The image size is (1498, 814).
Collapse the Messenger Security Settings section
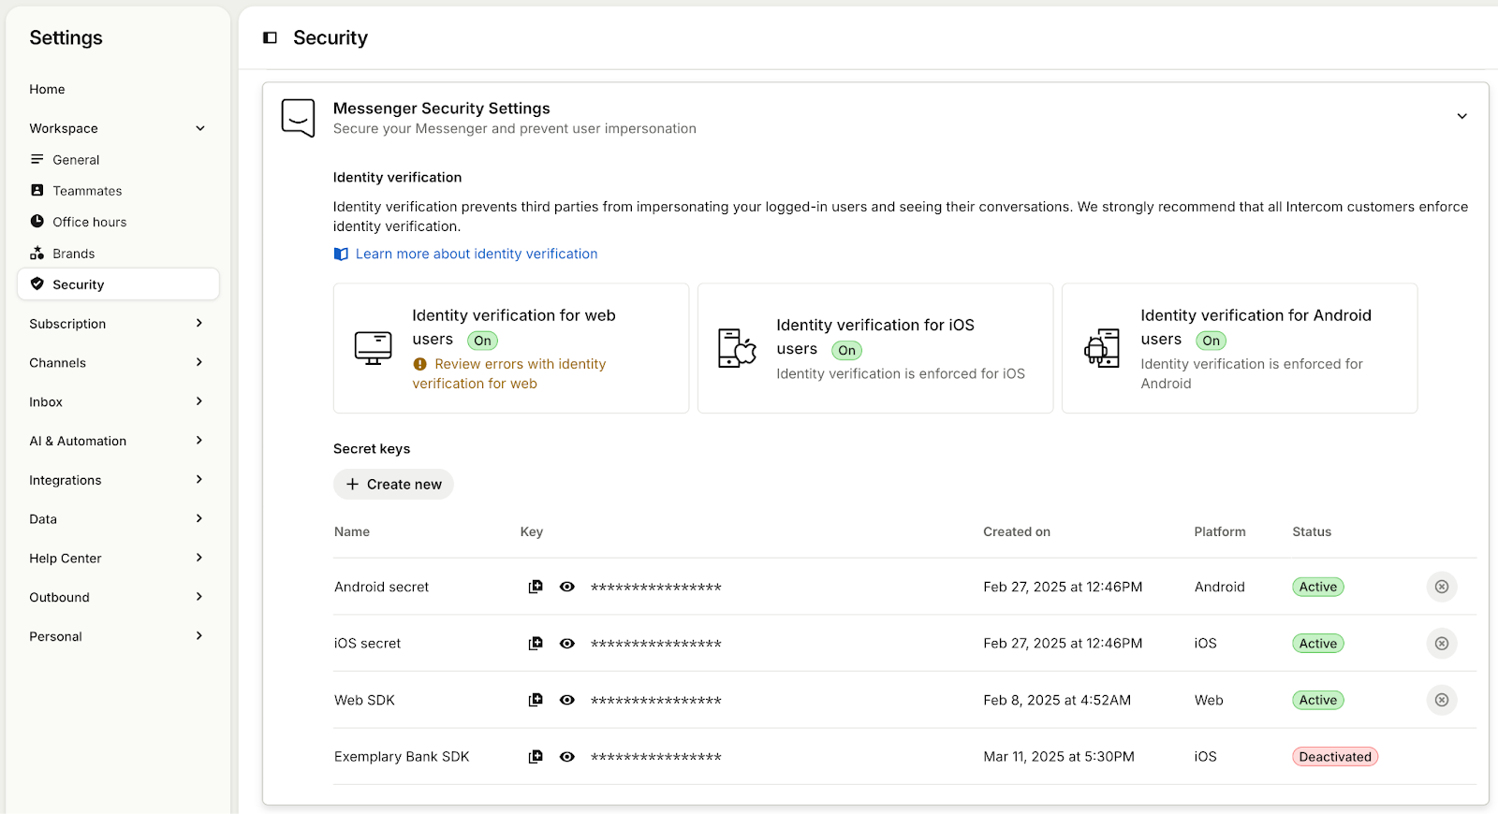(x=1461, y=116)
